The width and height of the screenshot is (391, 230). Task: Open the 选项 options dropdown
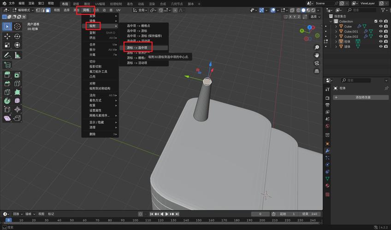coord(315,17)
